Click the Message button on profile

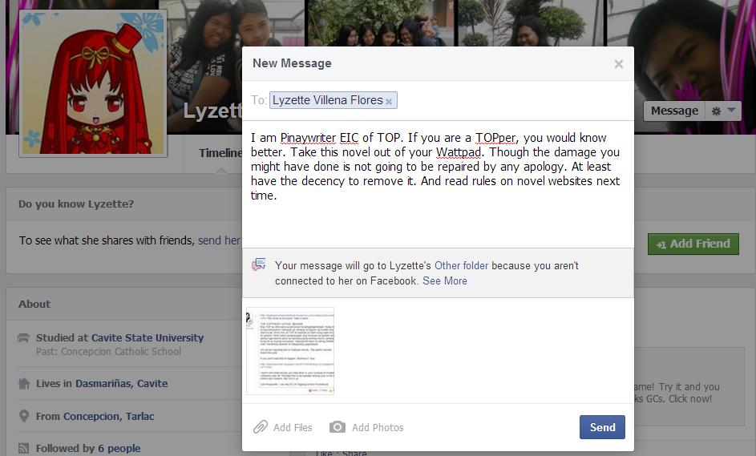(x=674, y=111)
